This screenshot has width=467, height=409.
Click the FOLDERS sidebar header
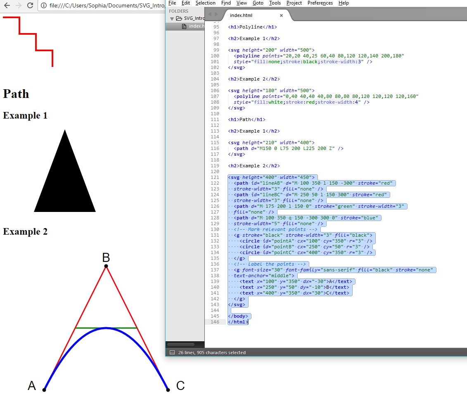[179, 11]
